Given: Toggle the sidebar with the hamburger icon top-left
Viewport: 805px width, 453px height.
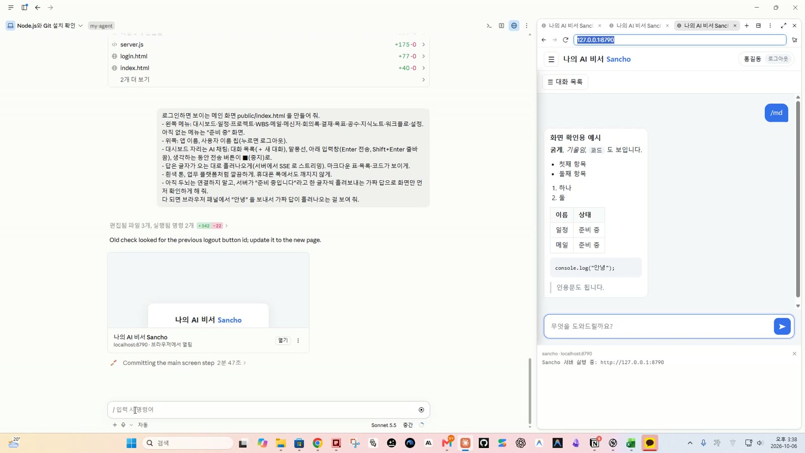Looking at the screenshot, I should pyautogui.click(x=11, y=8).
